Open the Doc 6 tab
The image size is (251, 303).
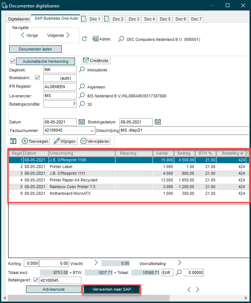point(180,19)
